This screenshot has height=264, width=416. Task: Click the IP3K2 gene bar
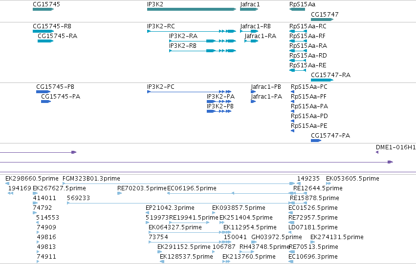tap(192, 9)
